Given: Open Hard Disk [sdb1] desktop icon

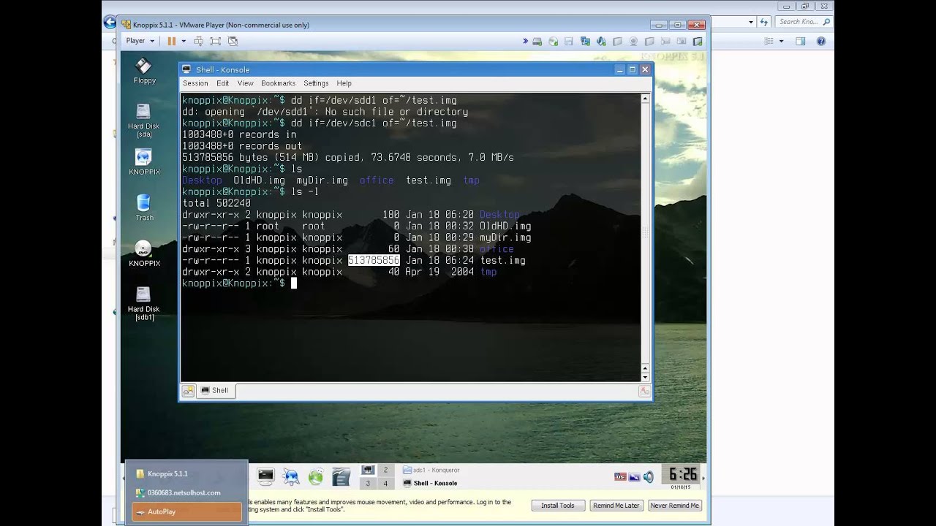Looking at the screenshot, I should tap(144, 303).
